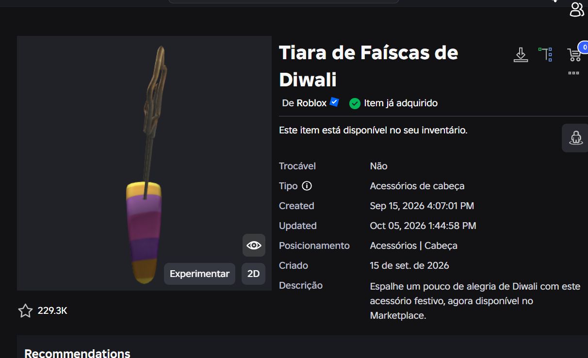The width and height of the screenshot is (588, 358).
Task: Click the Trocável label
Action: click(297, 166)
